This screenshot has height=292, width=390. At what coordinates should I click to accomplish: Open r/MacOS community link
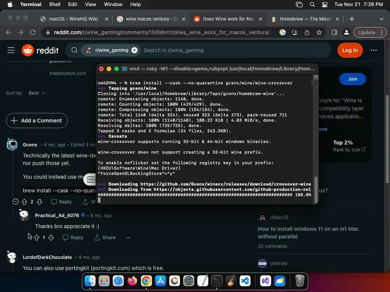[279, 217]
